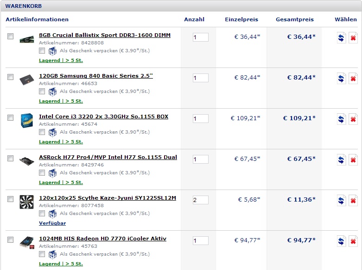362x270 pixels.
Task: Click gift icon under Samsung 840
Action: 52,92
